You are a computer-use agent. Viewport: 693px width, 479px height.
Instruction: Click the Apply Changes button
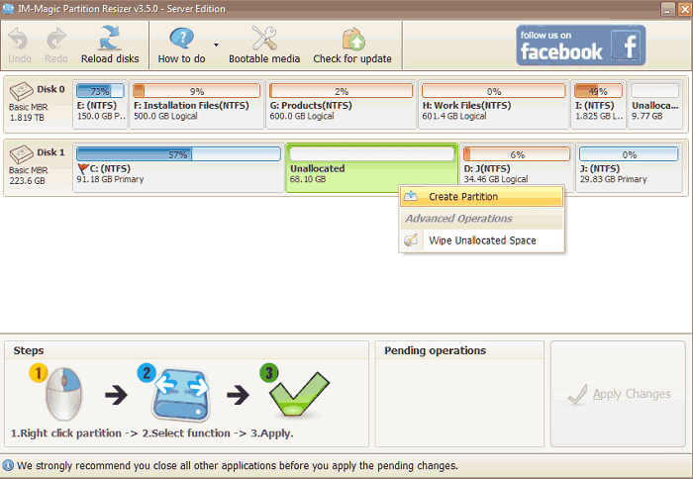click(618, 394)
